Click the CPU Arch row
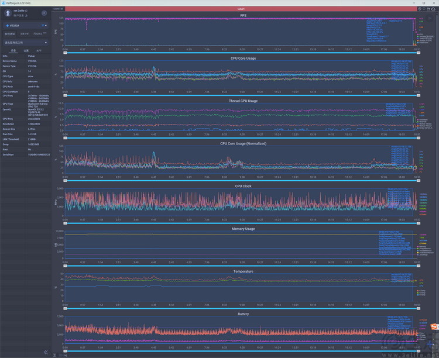This screenshot has height=358, width=439. pos(26,87)
